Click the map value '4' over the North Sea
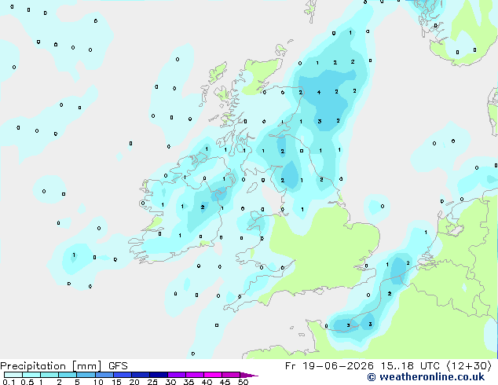The height and width of the screenshot is (385, 498). tap(319, 93)
